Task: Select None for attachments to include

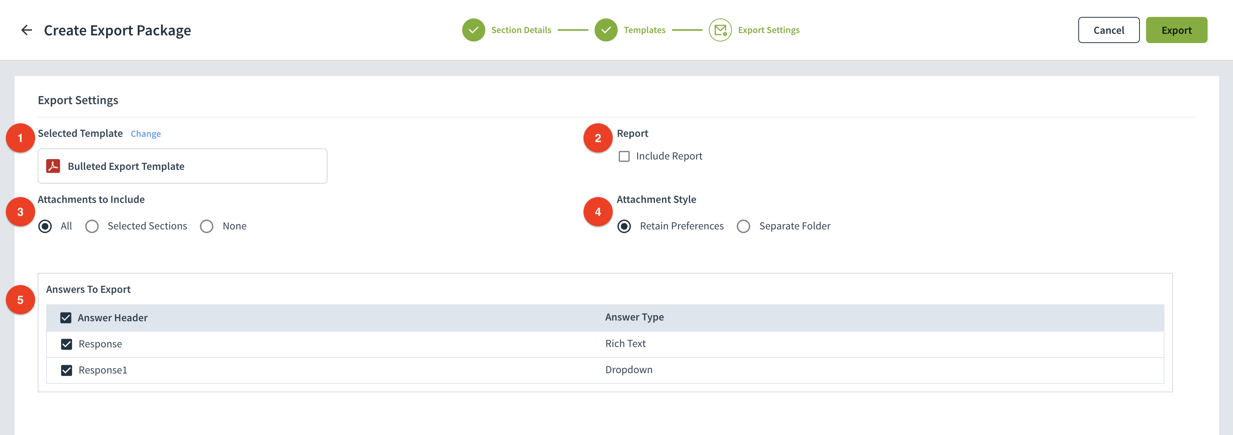Action: 207,226
